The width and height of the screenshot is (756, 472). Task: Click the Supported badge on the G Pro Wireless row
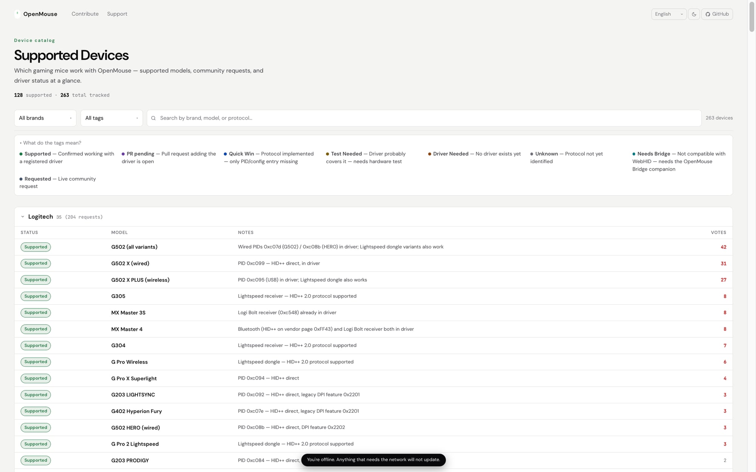point(36,362)
